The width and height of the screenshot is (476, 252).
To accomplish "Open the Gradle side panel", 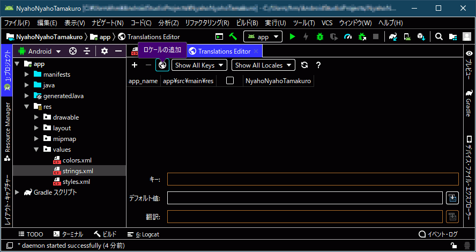I will 470,103.
